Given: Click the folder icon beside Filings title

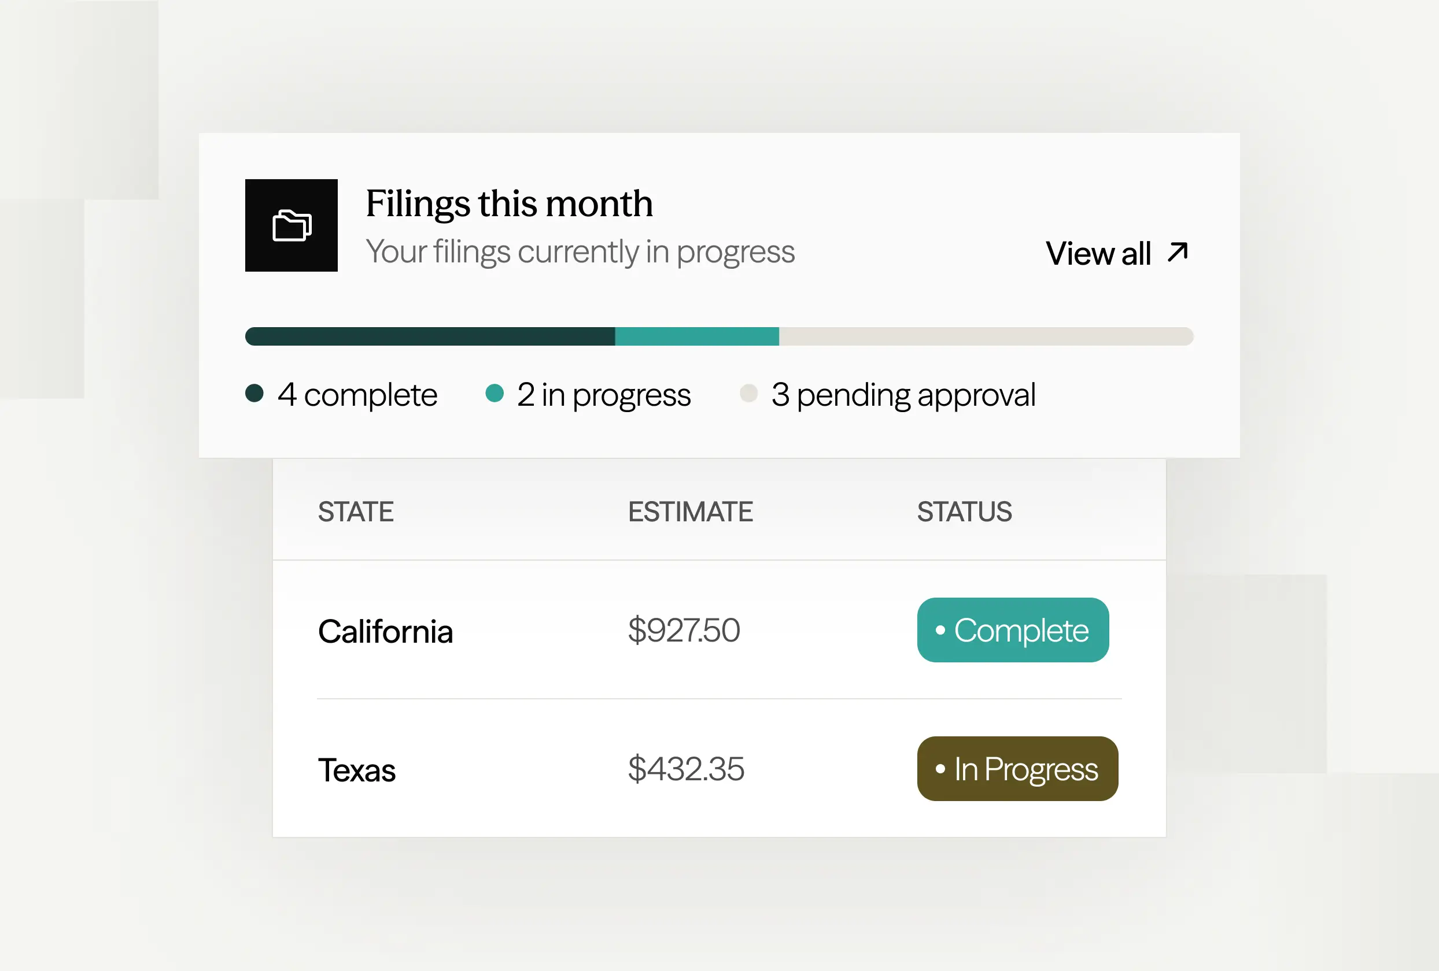Looking at the screenshot, I should 292,225.
